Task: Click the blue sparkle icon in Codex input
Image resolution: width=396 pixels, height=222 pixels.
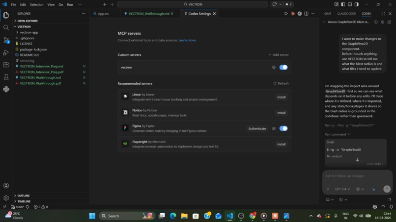Action: 373,189
